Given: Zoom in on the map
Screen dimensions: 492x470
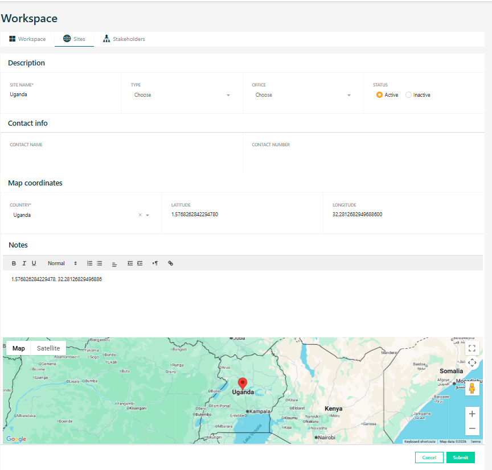Looking at the screenshot, I should pyautogui.click(x=471, y=414).
